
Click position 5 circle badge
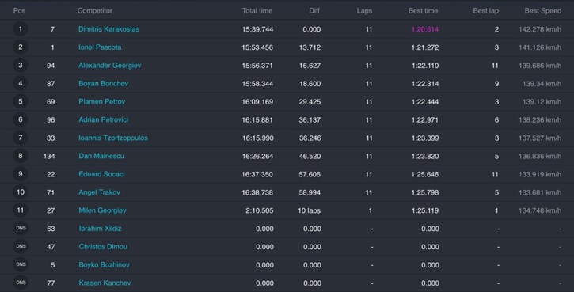click(21, 101)
